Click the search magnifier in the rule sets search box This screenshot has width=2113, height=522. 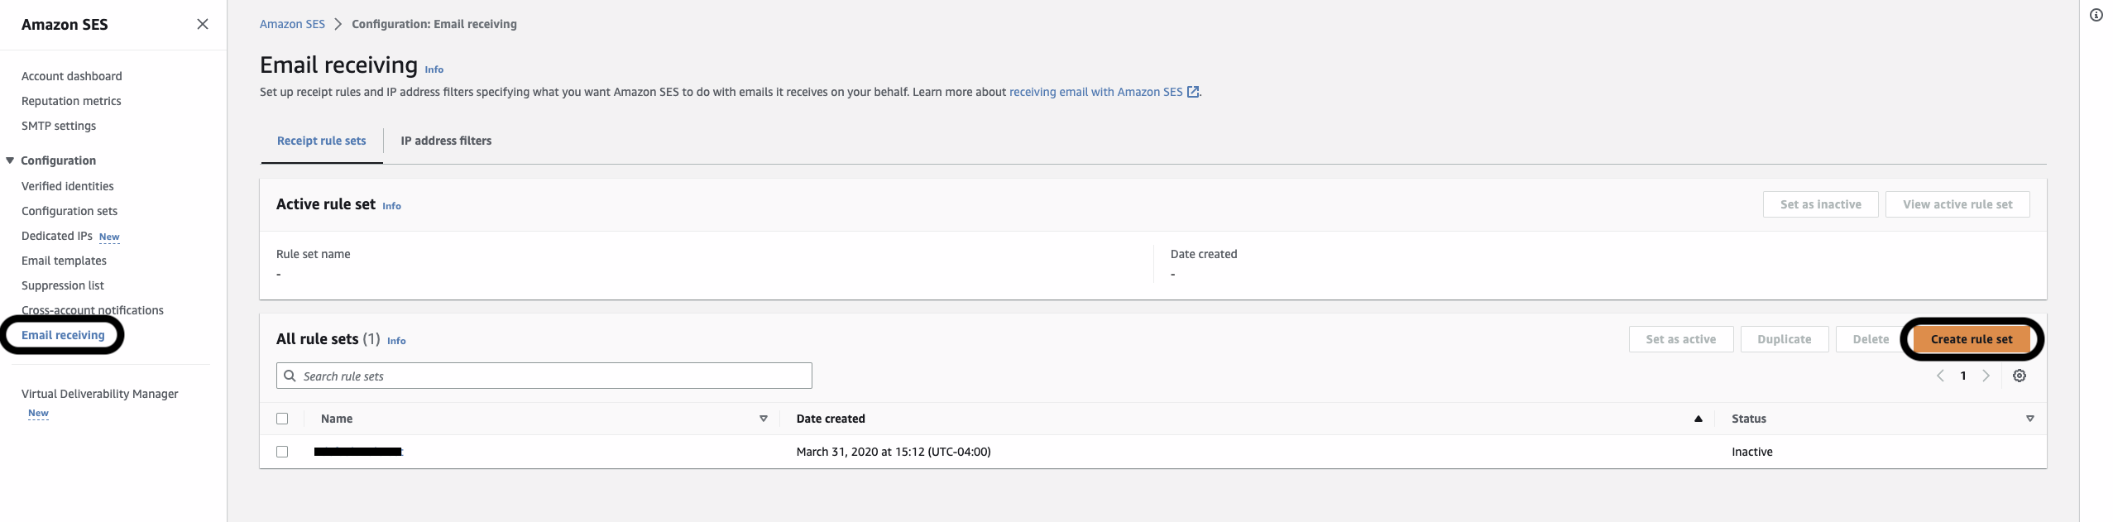tap(290, 376)
